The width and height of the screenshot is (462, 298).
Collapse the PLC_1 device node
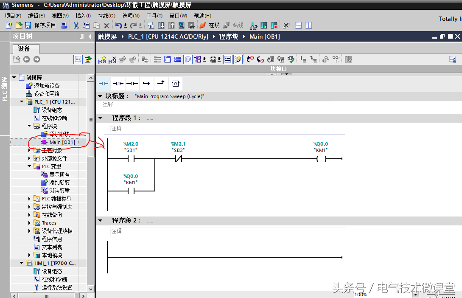coord(22,102)
